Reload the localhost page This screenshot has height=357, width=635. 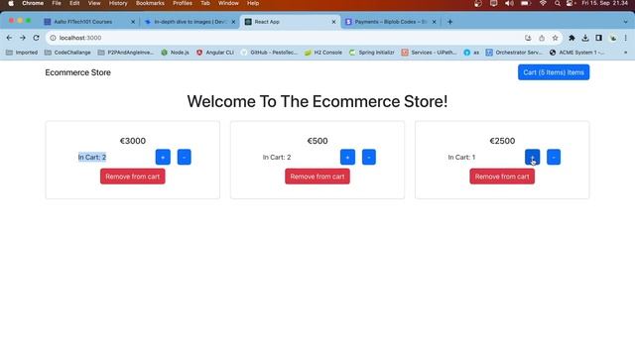36,38
